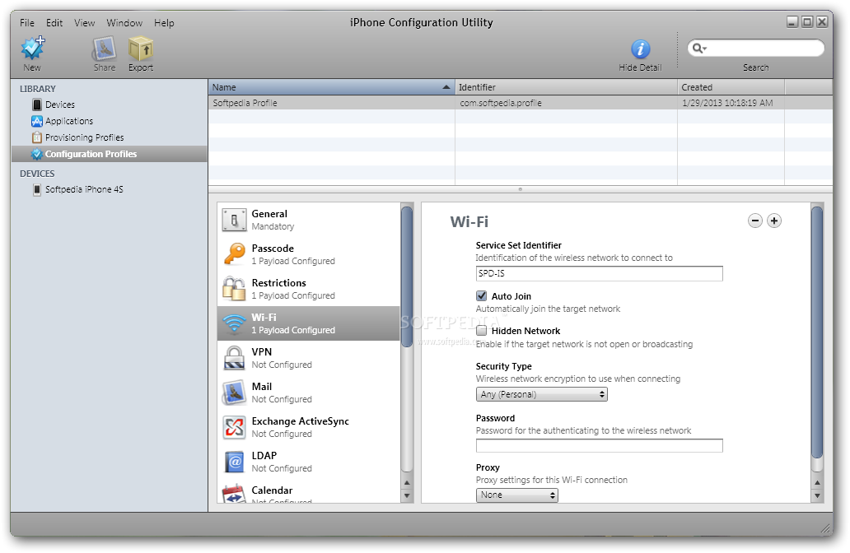This screenshot has height=553, width=850.
Task: Click the split pane divider handle
Action: [521, 189]
